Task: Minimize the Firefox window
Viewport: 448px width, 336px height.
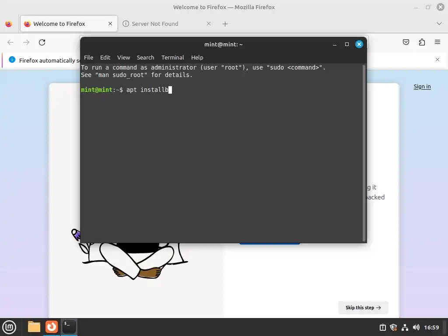Action: [416, 7]
